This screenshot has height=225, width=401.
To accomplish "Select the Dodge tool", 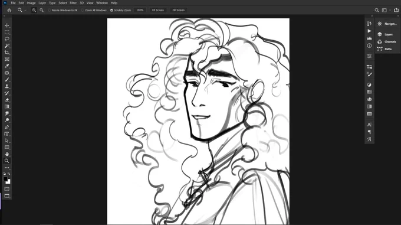I will tap(7, 120).
